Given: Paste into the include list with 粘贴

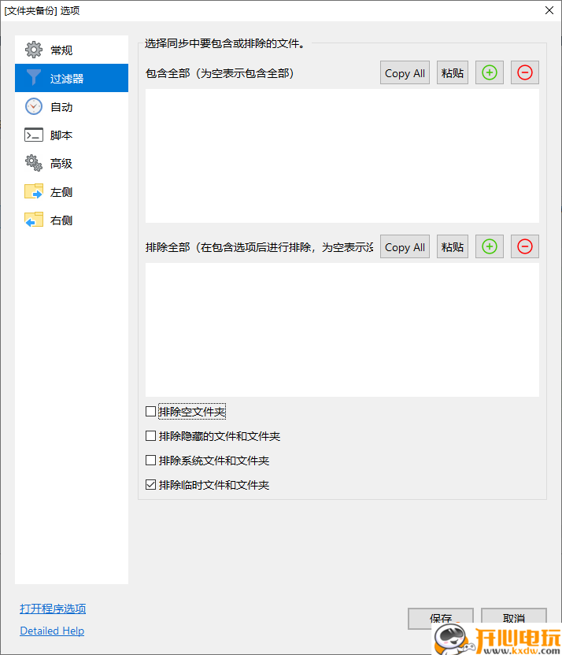Looking at the screenshot, I should pos(452,72).
